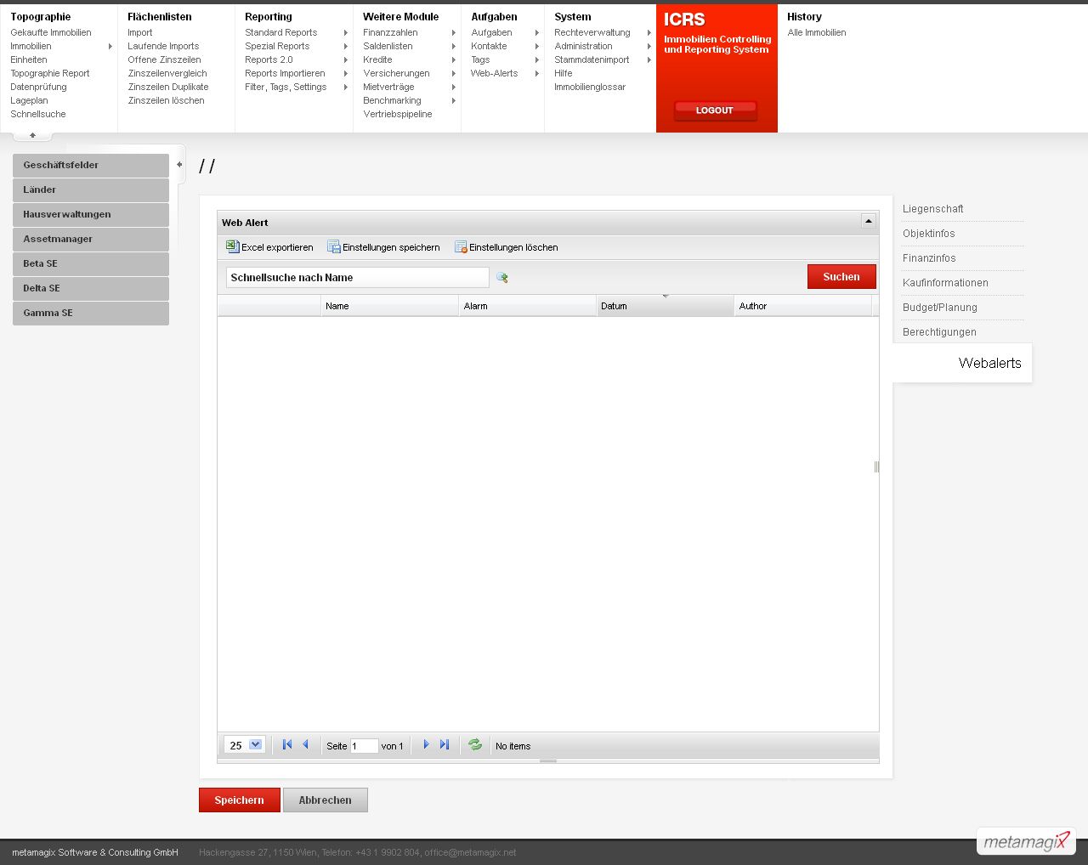Open Zinszeilen löschen menu entry
Image resolution: width=1088 pixels, height=865 pixels.
166,100
